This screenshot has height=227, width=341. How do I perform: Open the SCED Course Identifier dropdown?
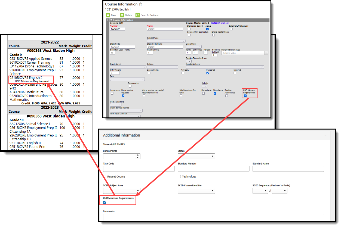click(x=196, y=191)
